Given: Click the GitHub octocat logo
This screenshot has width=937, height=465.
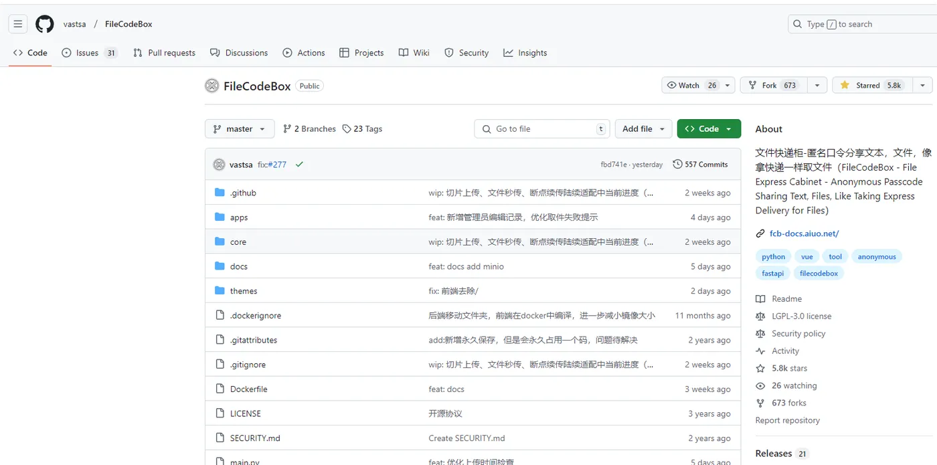Looking at the screenshot, I should click(x=45, y=24).
